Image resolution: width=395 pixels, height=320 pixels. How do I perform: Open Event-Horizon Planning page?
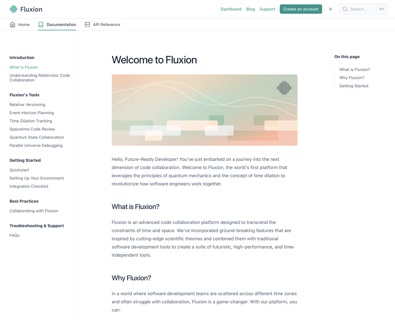tap(32, 113)
